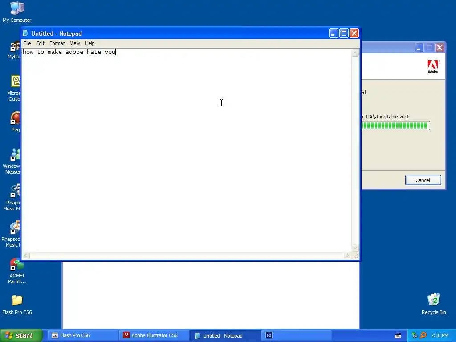Click Notepad horizontal scrollbar right arrow
This screenshot has width=456, height=342.
347,256
